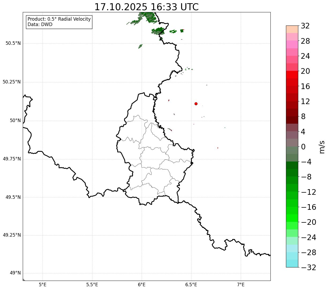Click the 50.25°N latitude label
328x290 pixels.
point(12,82)
